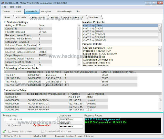Select the 224.0.0.22 static mapping row
The height and width of the screenshot is (139, 164).
coord(56,97)
